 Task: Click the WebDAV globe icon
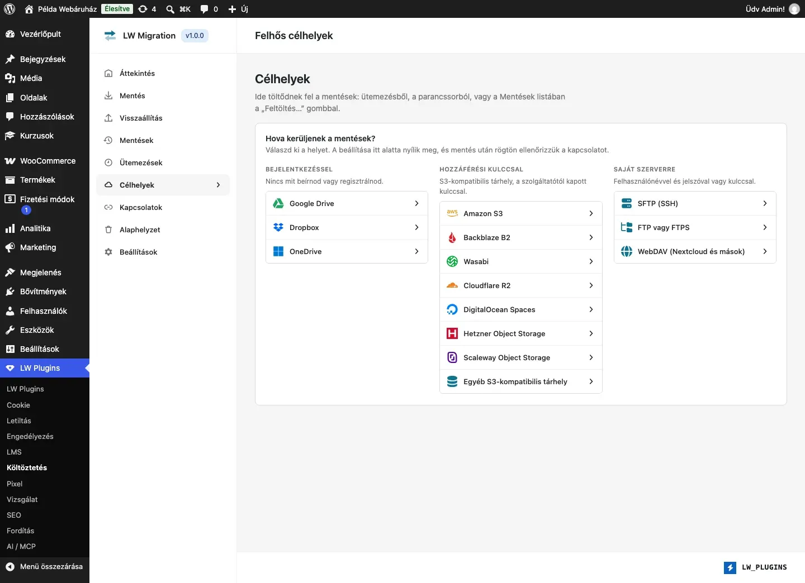point(627,251)
